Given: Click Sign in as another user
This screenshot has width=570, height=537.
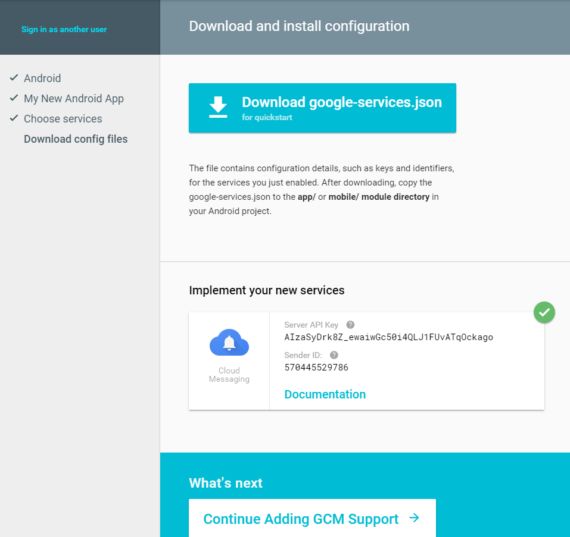Looking at the screenshot, I should tap(64, 29).
